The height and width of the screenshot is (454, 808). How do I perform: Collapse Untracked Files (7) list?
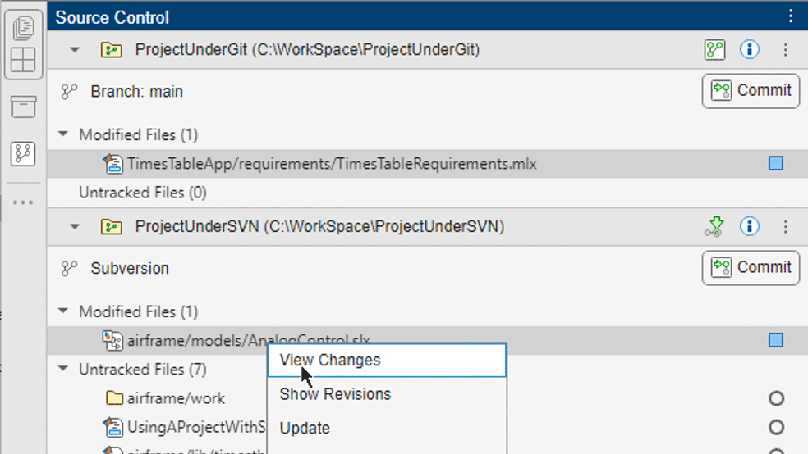click(x=64, y=370)
